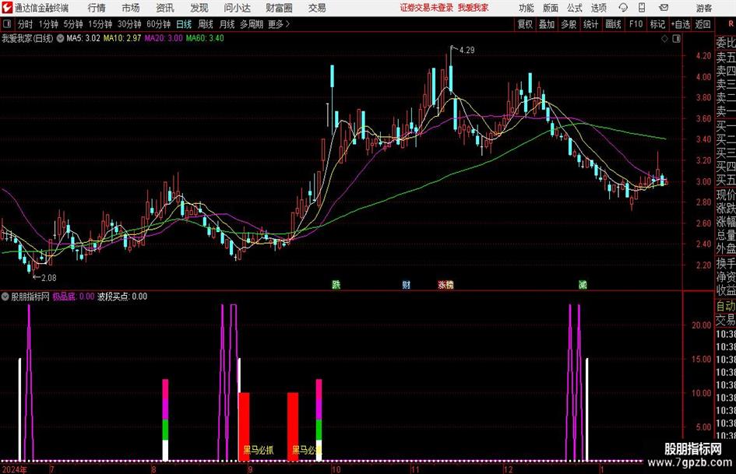Click the 标记 button

pyautogui.click(x=657, y=24)
